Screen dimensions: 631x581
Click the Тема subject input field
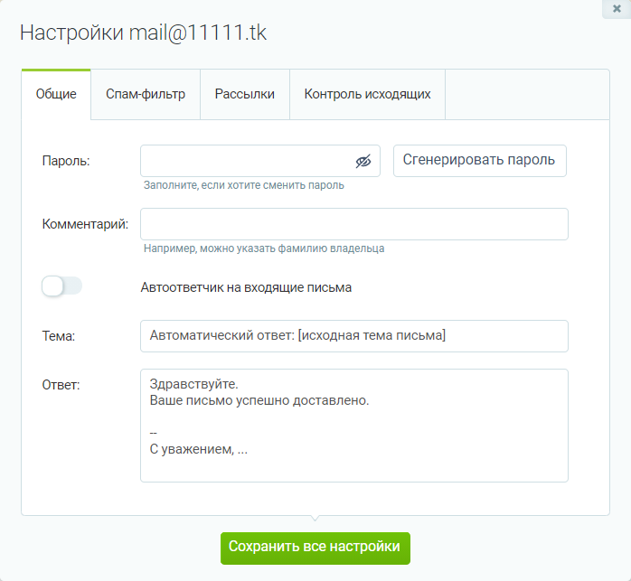[x=354, y=336]
